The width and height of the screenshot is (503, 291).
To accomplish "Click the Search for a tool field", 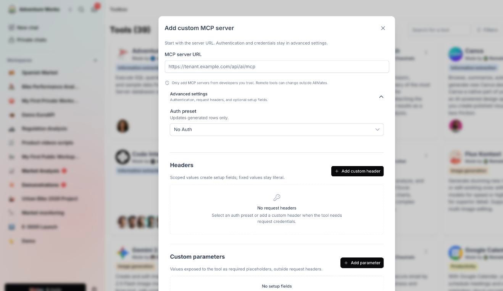I will click(439, 30).
